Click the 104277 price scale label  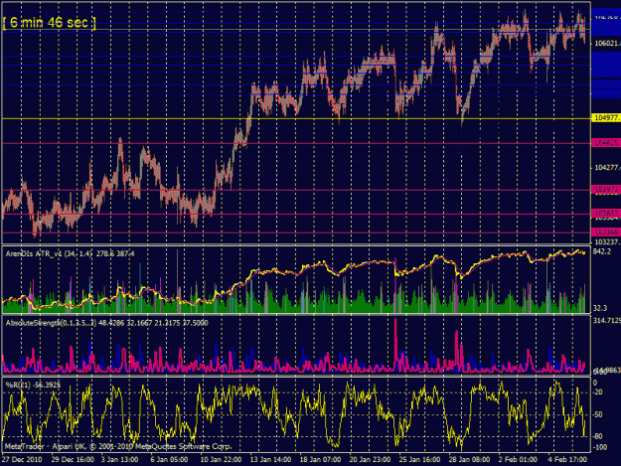click(606, 168)
